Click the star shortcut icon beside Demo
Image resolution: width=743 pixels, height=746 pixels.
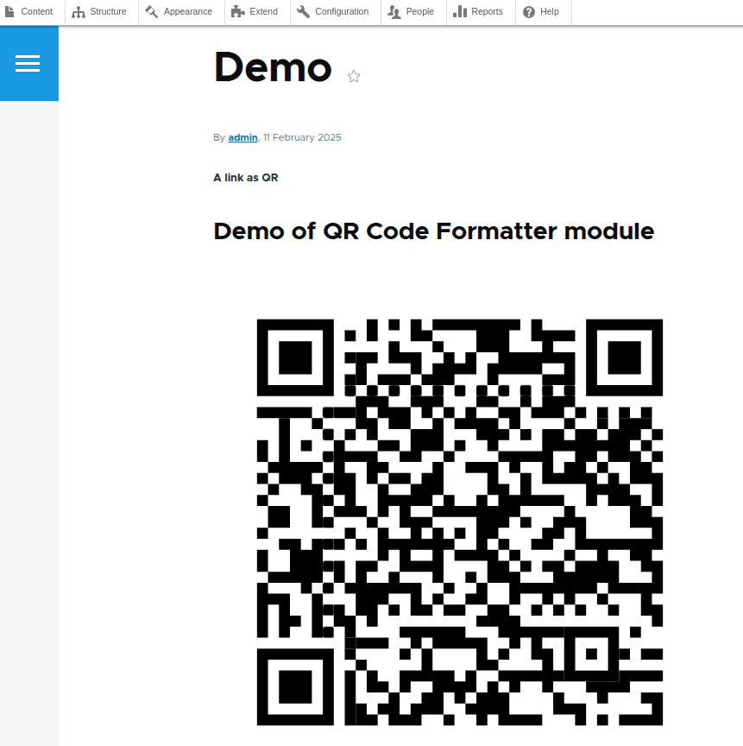pos(354,76)
